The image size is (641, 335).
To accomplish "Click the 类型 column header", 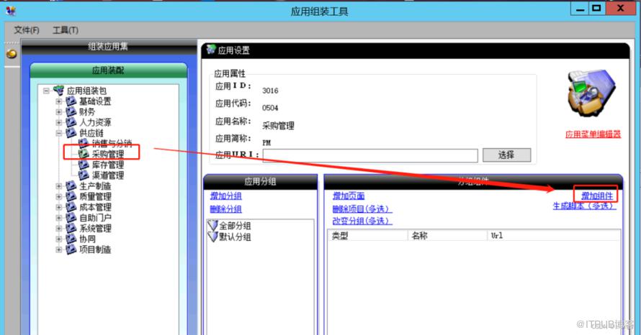I will tap(367, 236).
